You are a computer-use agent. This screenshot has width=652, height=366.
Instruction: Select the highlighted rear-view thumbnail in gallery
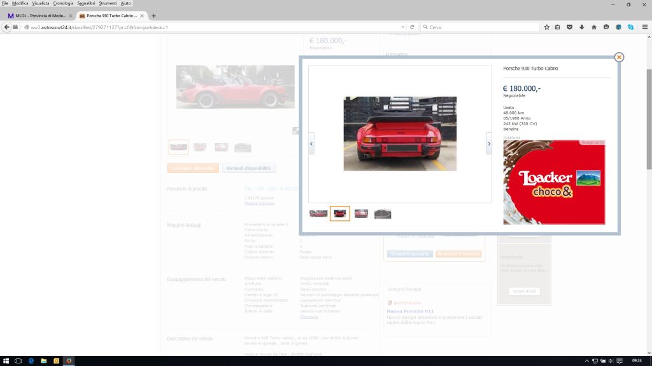340,213
